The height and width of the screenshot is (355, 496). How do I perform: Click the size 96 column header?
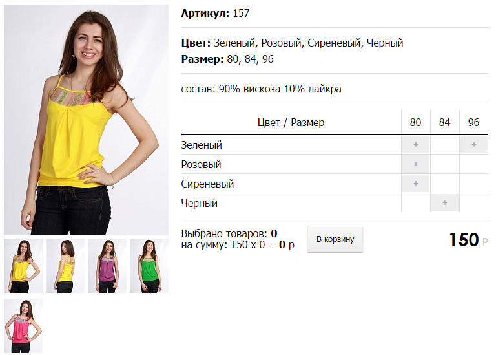(474, 122)
